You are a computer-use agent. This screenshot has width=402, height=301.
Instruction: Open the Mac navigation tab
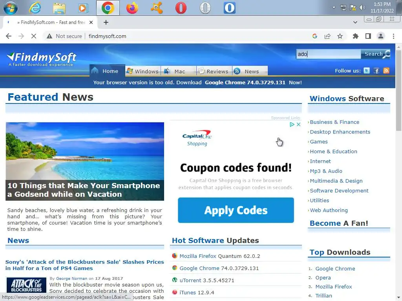click(x=179, y=71)
